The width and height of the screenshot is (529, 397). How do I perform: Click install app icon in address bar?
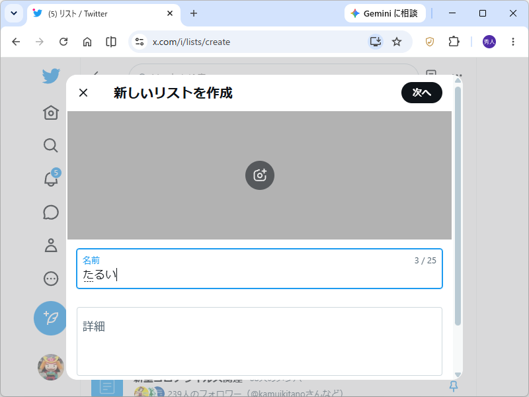click(376, 42)
